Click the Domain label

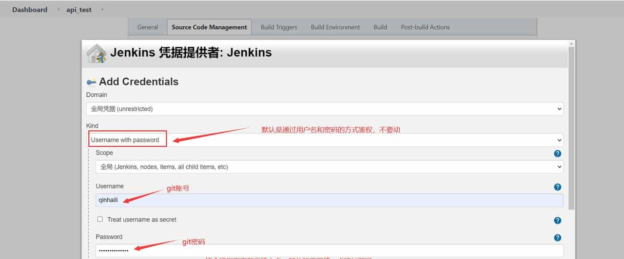pyautogui.click(x=97, y=95)
